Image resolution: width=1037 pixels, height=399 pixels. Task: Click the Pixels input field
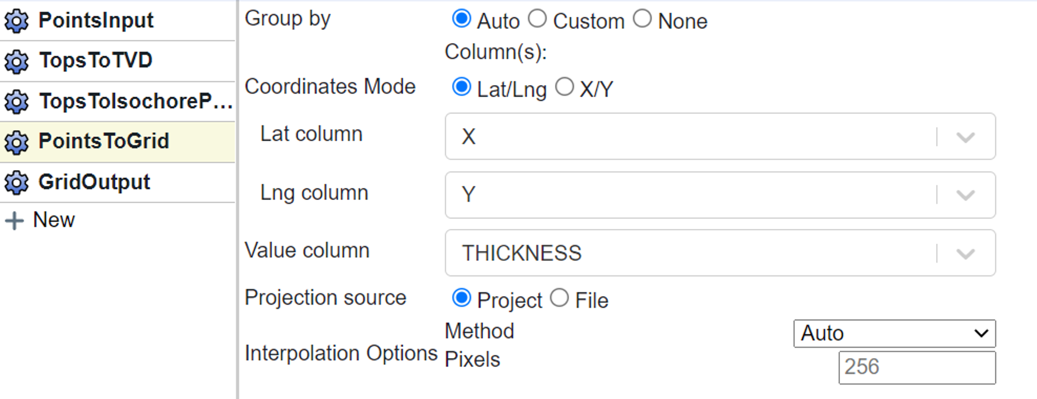(916, 367)
